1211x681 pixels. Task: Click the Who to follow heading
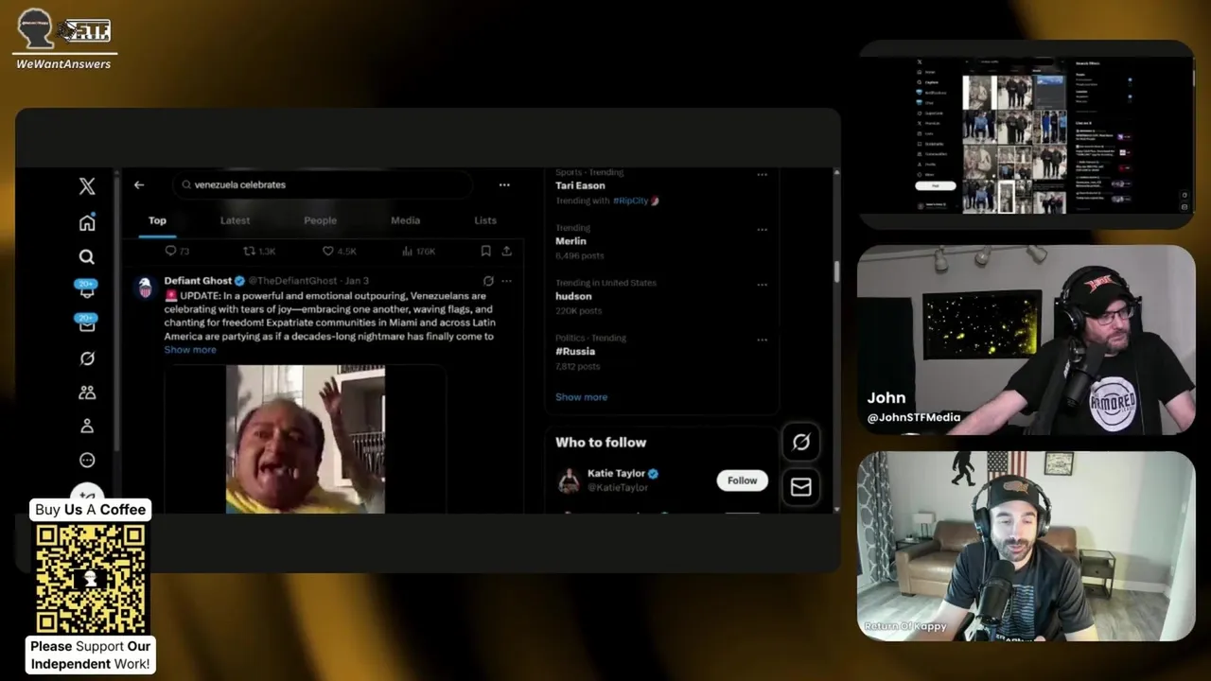click(601, 443)
